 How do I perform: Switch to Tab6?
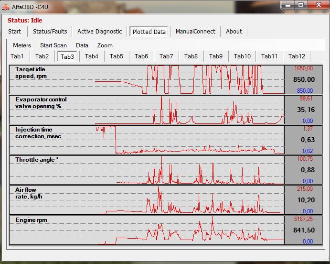pyautogui.click(x=141, y=56)
